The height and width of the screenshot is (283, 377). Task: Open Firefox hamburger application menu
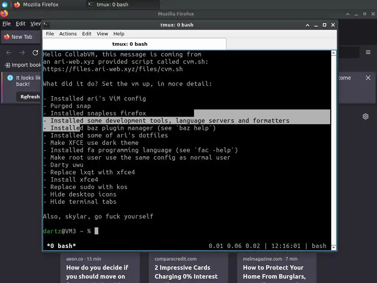(368, 52)
